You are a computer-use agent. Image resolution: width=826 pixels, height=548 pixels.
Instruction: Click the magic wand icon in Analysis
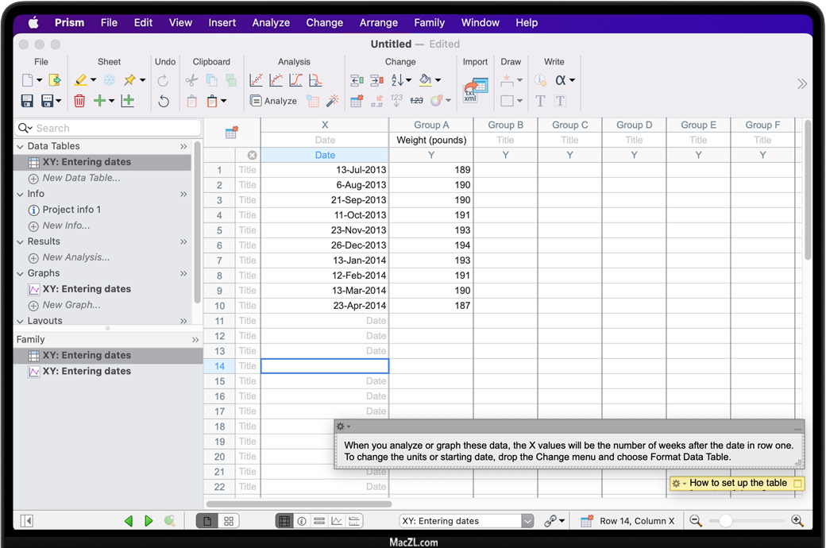pyautogui.click(x=333, y=101)
